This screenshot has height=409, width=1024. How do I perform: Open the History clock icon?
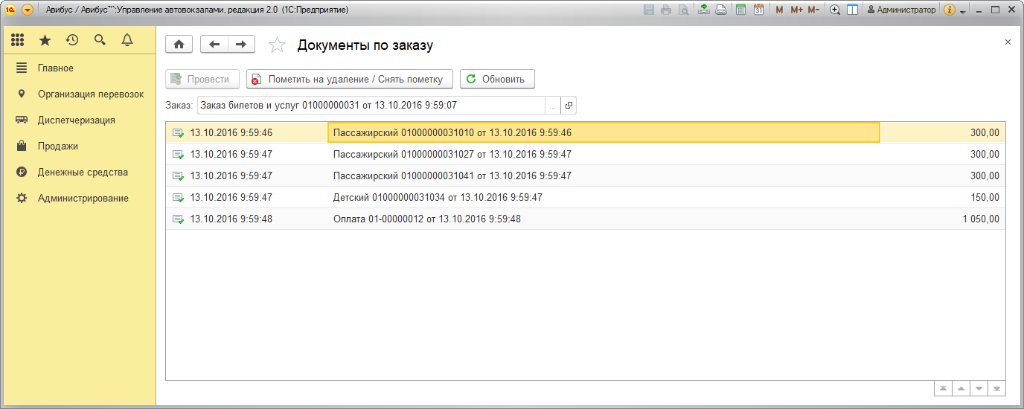(72, 40)
